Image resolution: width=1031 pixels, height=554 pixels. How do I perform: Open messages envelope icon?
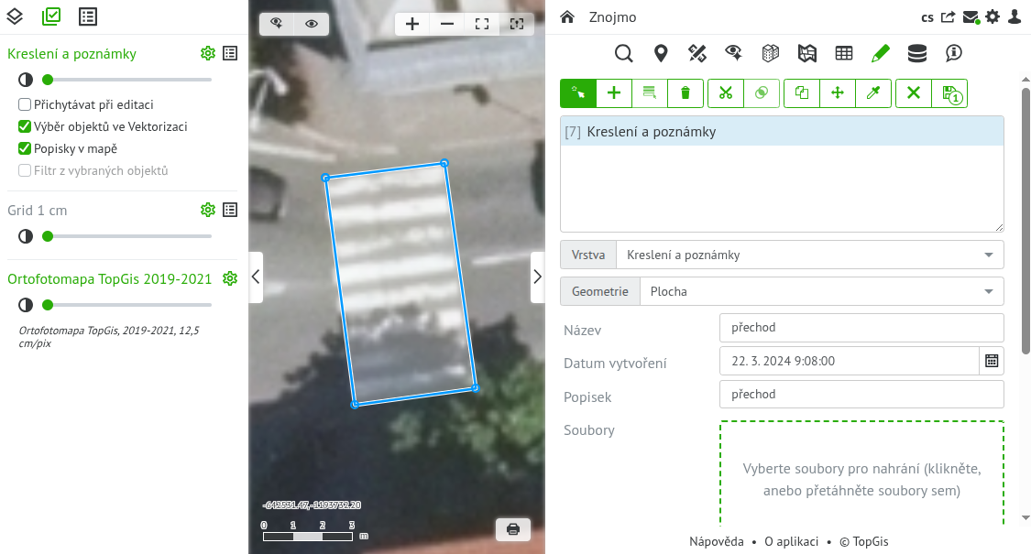coord(971,17)
